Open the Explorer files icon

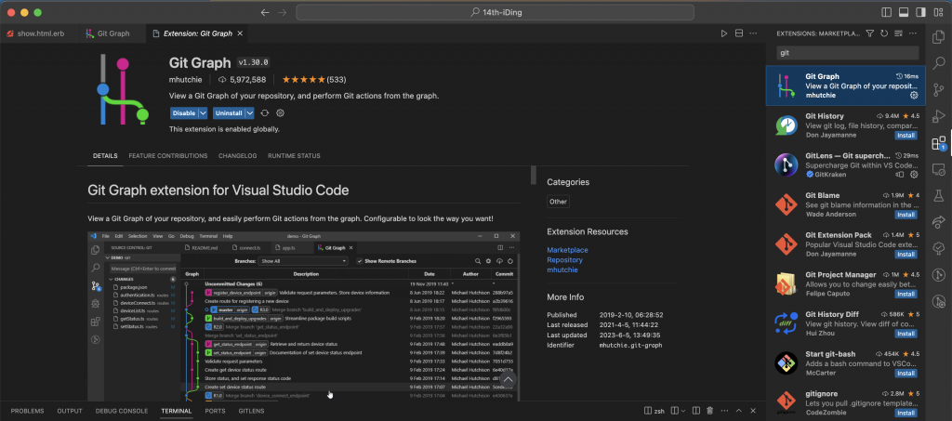point(938,37)
